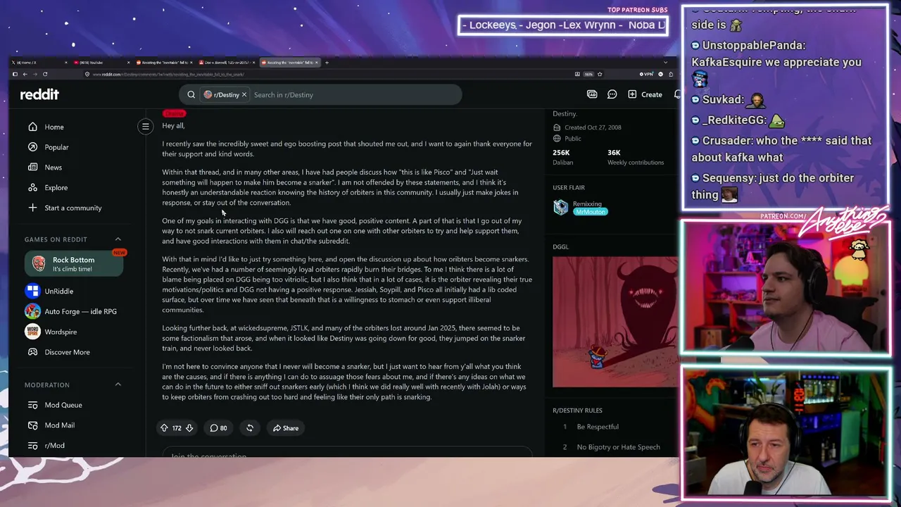Go forward in the browser
Viewport: 901px width, 507px height.
point(34,74)
